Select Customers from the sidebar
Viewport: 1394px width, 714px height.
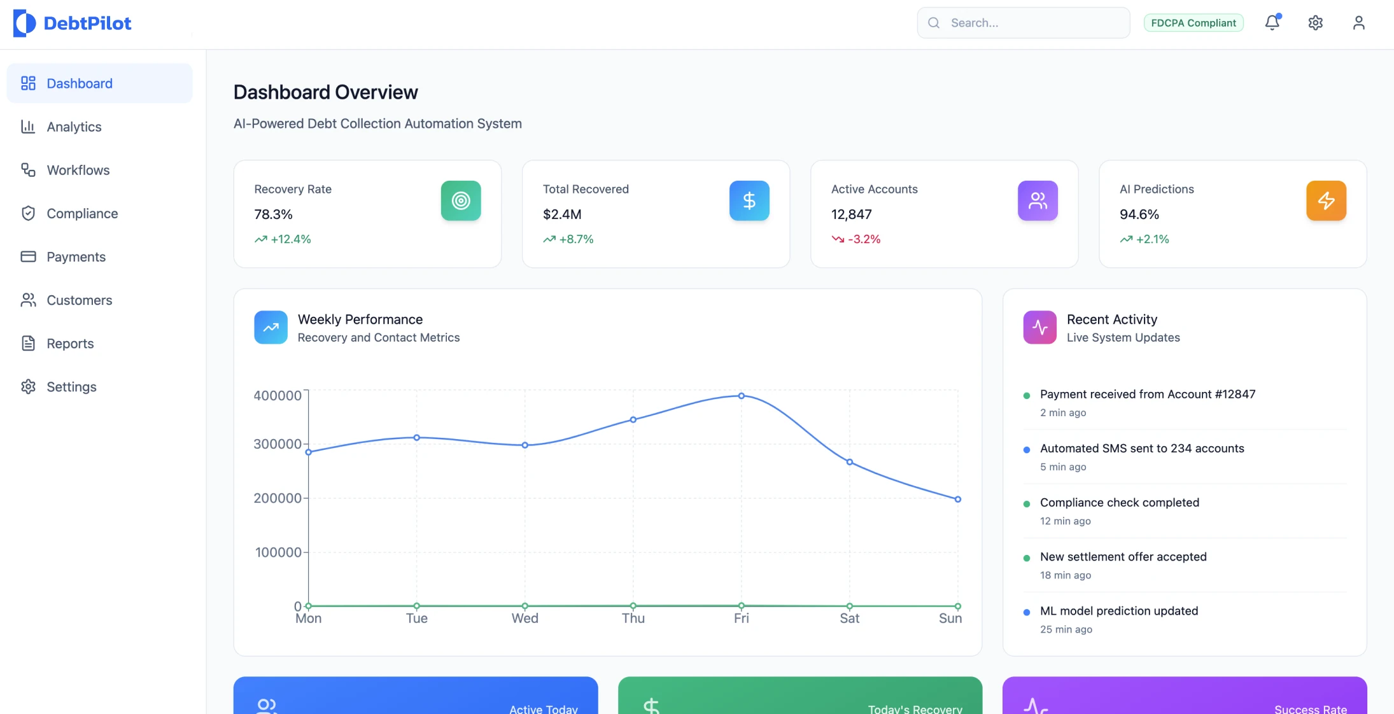pos(79,300)
